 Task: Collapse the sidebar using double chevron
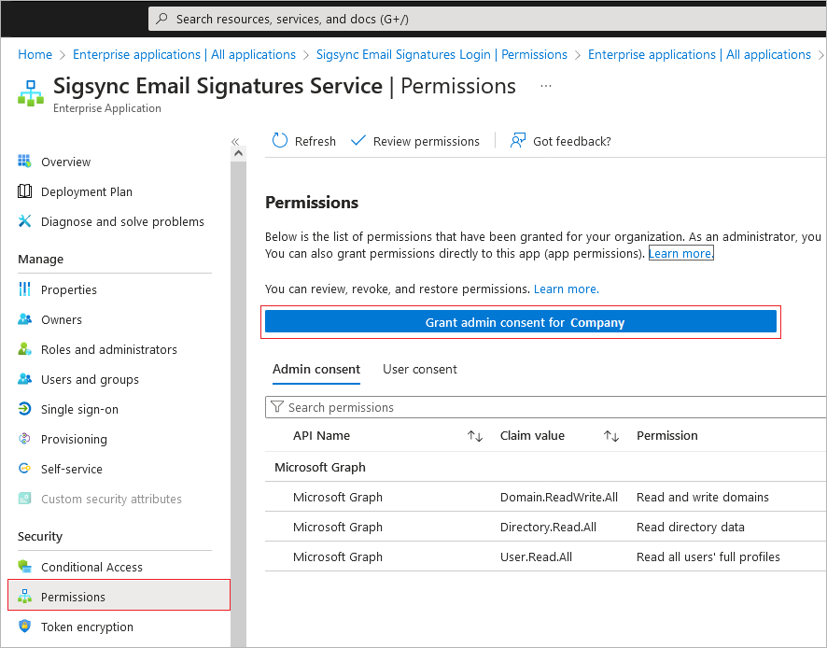coord(235,141)
